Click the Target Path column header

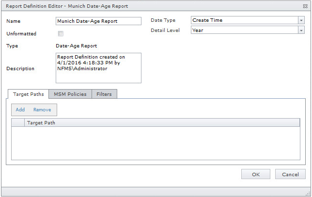tap(162, 123)
